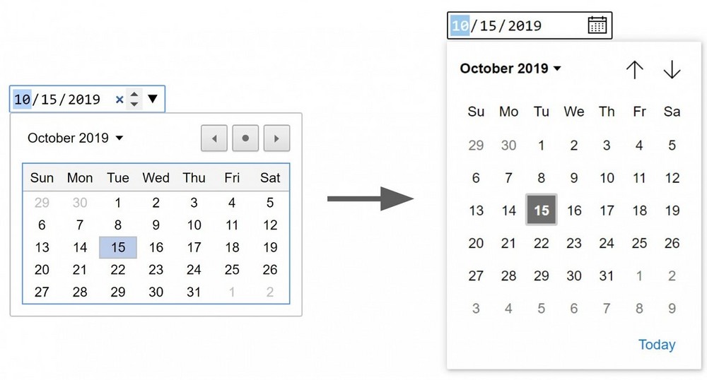
Task: Select day 22 in the old calendar
Action: pyautogui.click(x=118, y=270)
